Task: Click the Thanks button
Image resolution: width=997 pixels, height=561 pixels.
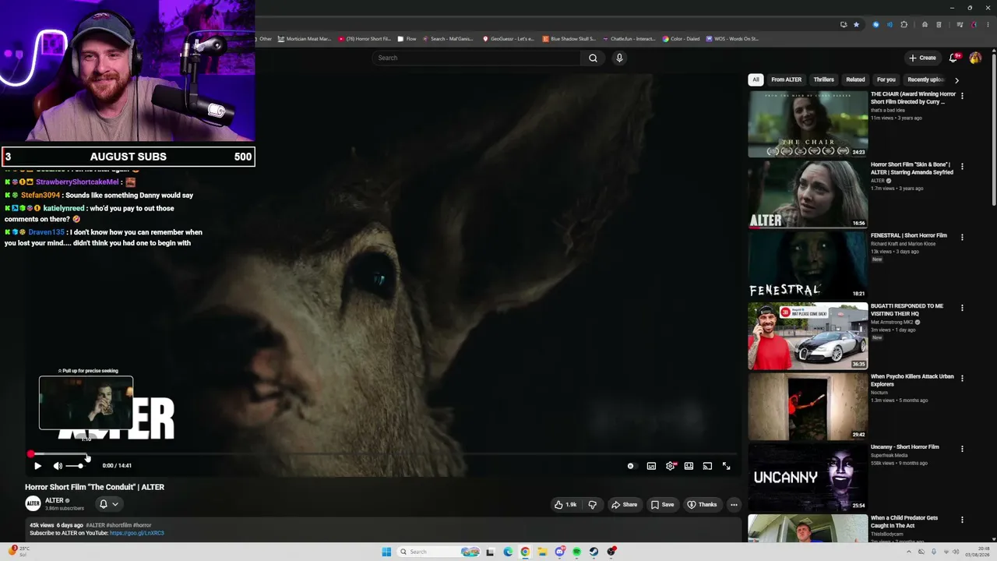Action: (x=702, y=505)
